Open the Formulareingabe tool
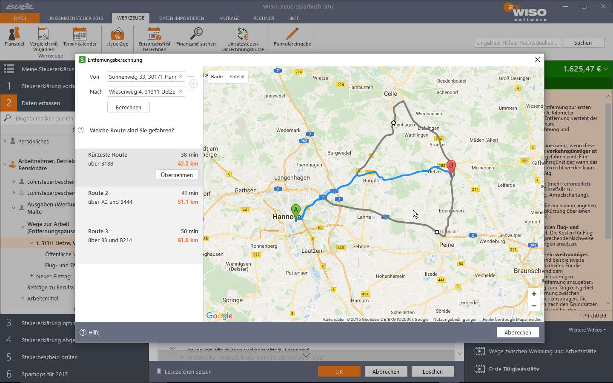Image resolution: width=613 pixels, height=383 pixels. pos(292,37)
